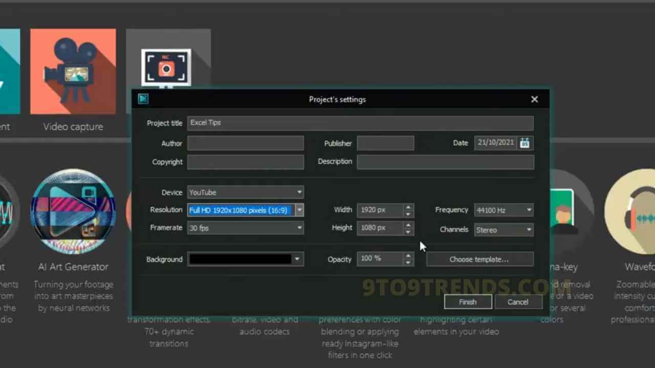Lower Opacity using the down arrow
The image size is (655, 368).
pos(408,263)
